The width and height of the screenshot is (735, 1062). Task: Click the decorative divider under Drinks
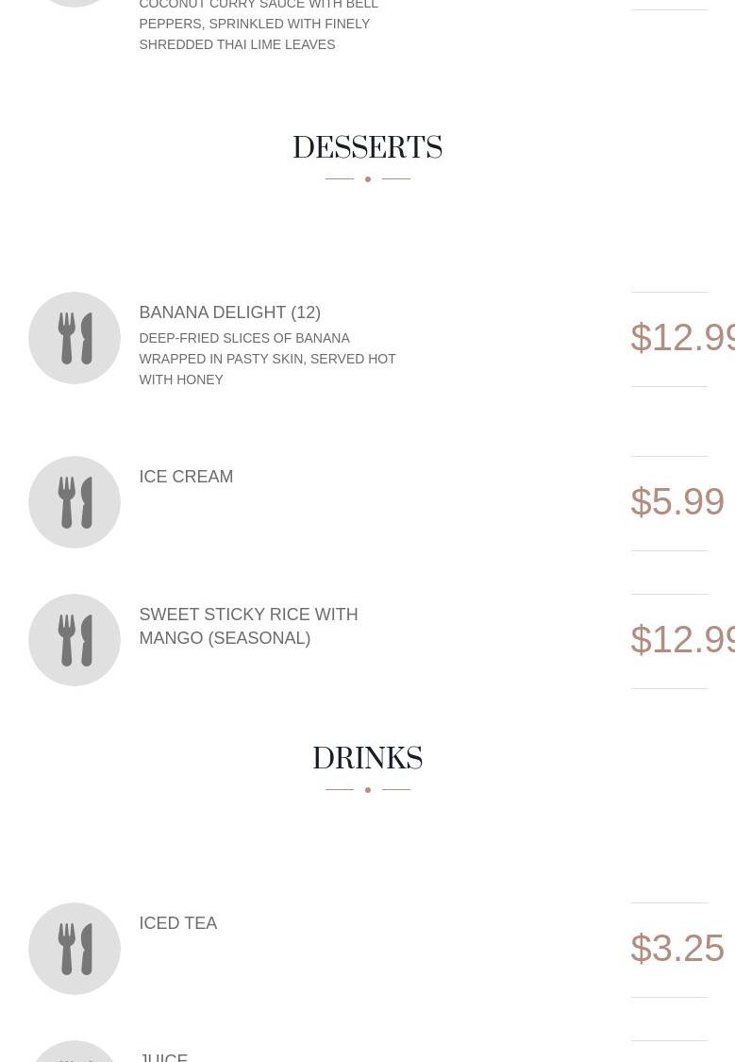367,789
